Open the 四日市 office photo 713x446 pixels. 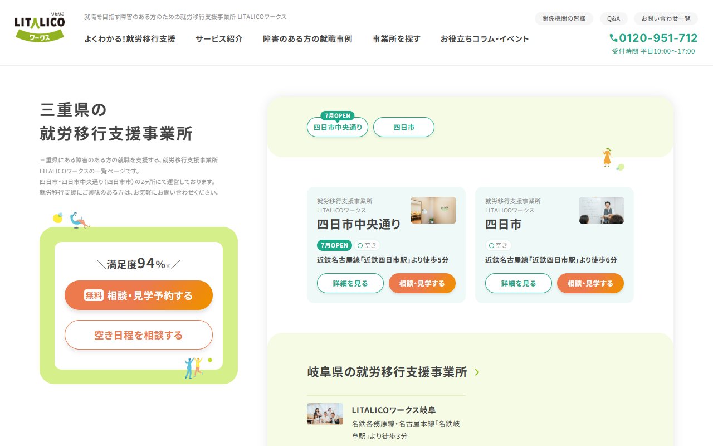(x=602, y=210)
